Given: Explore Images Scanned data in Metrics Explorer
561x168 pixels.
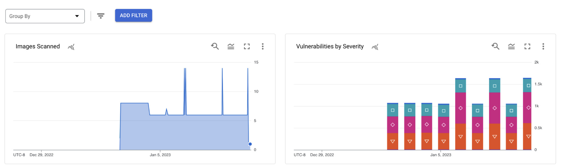Looking at the screenshot, I should pos(71,47).
